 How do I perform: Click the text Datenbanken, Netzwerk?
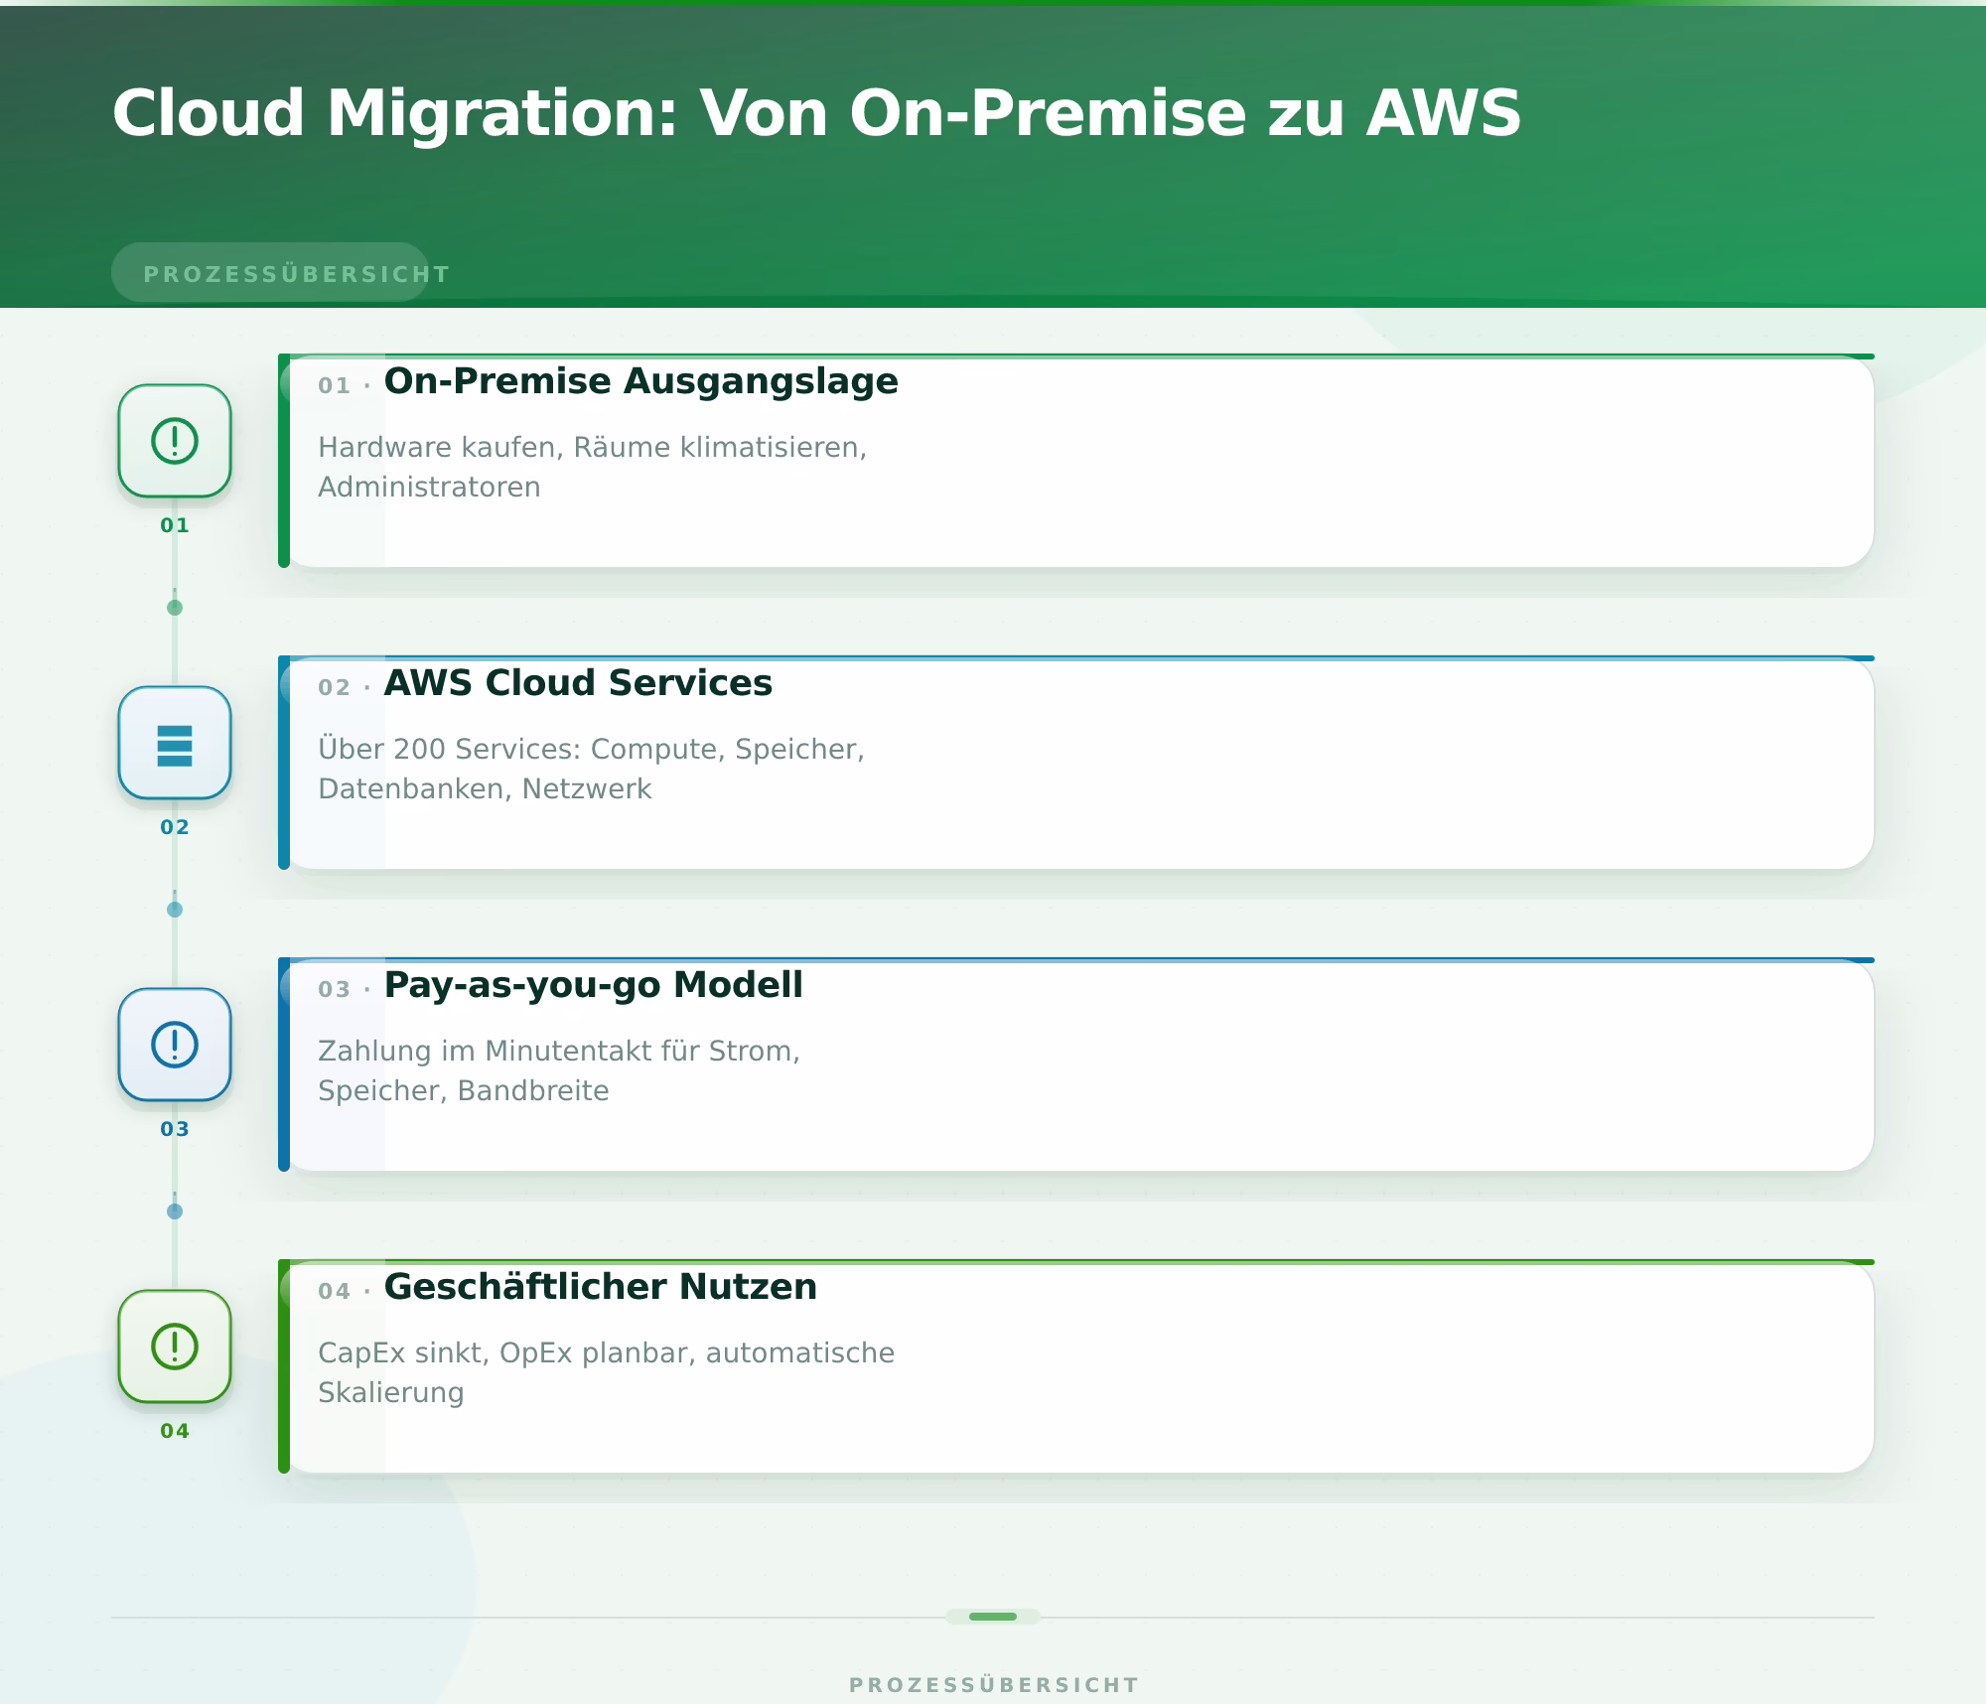485,789
